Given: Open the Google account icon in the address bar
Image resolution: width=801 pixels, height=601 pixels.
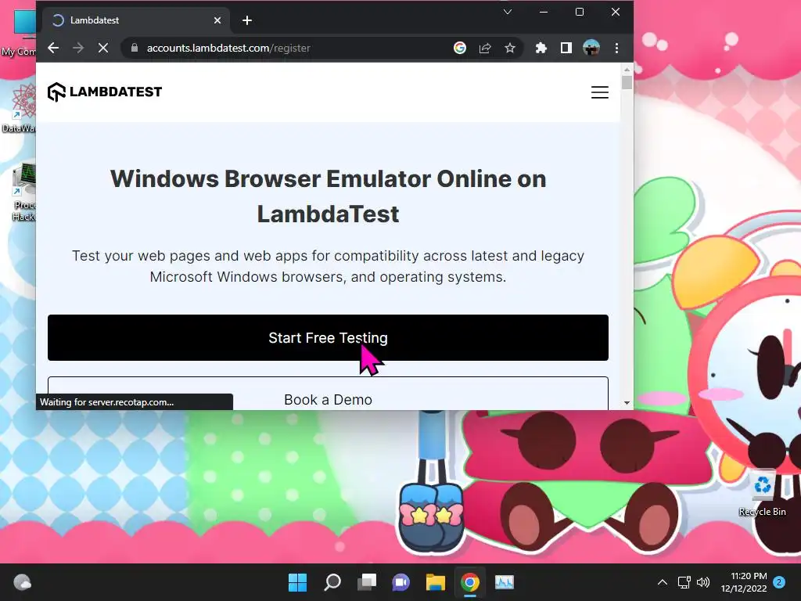Looking at the screenshot, I should pos(460,48).
